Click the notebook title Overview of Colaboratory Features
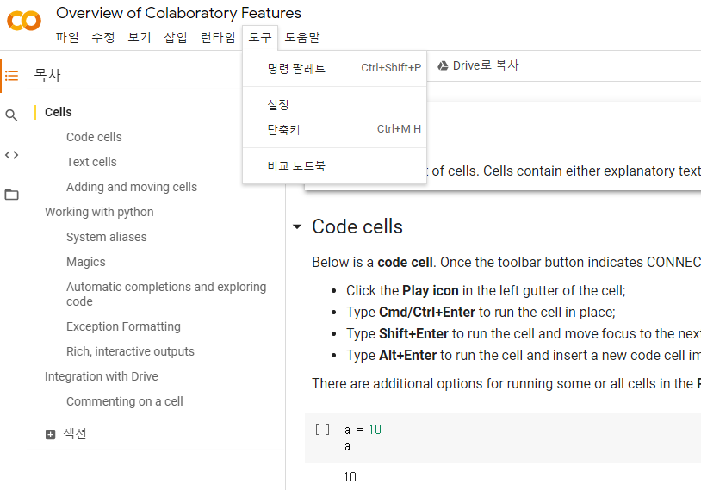Screen dimensions: 701x490 coord(178,13)
